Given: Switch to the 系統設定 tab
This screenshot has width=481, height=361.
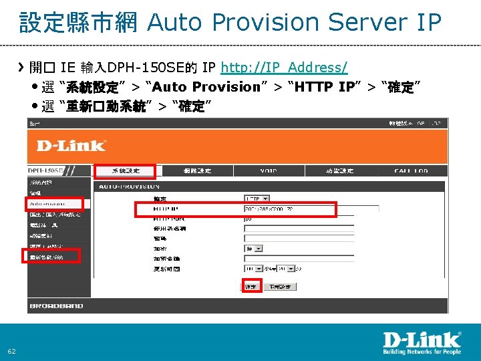Looking at the screenshot, I should coord(126,171).
